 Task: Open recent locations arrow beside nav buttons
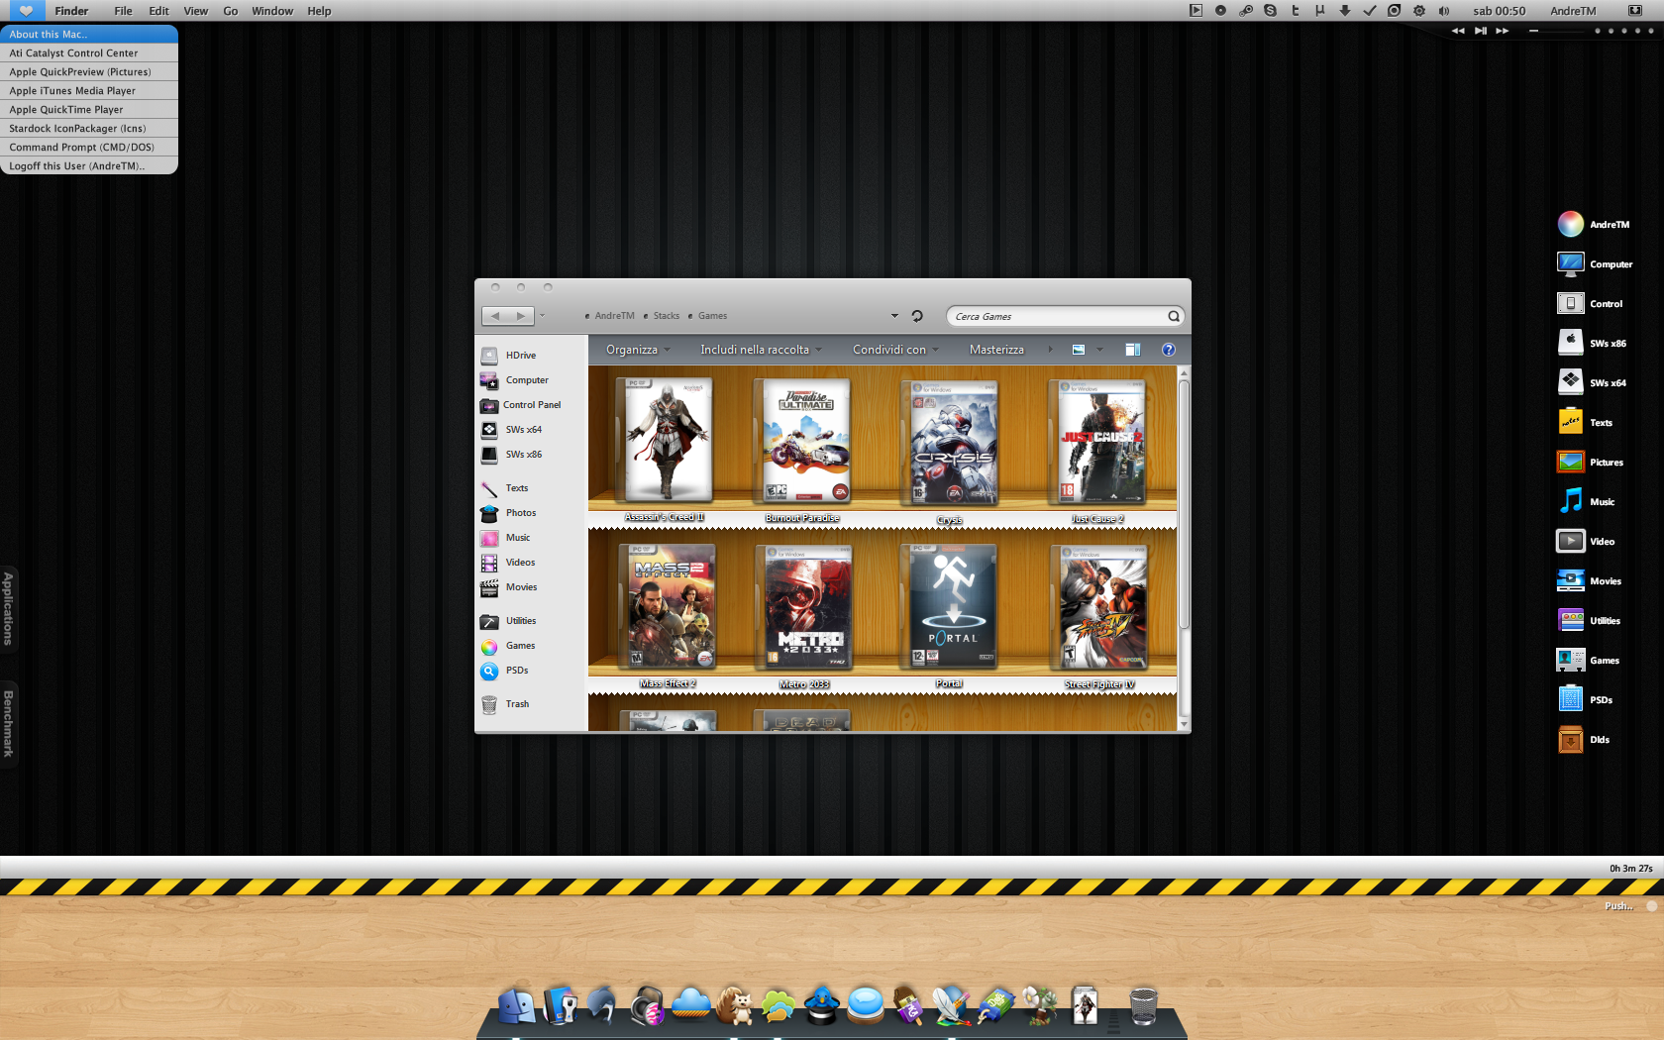pos(542,316)
